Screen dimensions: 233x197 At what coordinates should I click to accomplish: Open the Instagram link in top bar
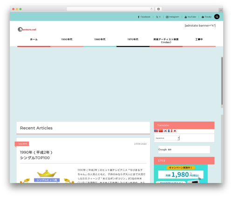tap(172, 17)
